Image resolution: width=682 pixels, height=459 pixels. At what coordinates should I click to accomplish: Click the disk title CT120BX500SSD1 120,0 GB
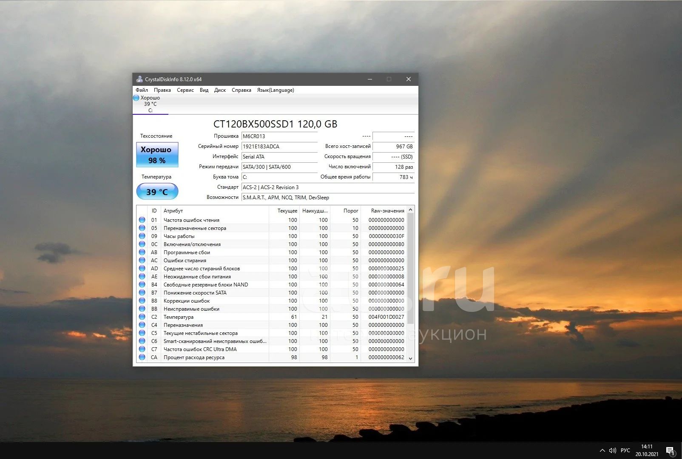tap(275, 124)
